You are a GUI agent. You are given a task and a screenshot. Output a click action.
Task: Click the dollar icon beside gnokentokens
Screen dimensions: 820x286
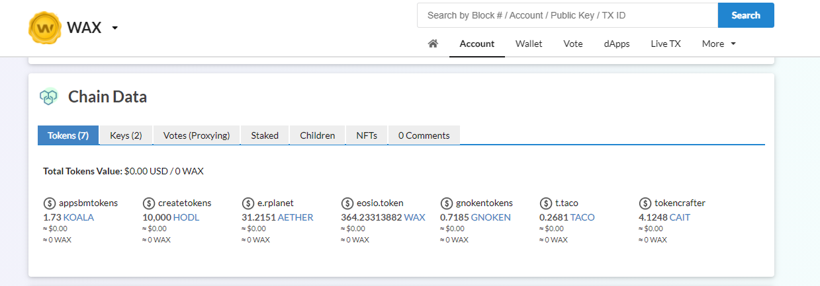tap(446, 203)
